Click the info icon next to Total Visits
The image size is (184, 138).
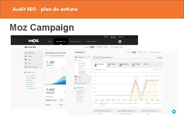tap(53, 65)
